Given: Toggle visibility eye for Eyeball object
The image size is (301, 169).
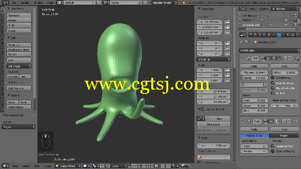Looking at the screenshot, I should tap(286, 20).
